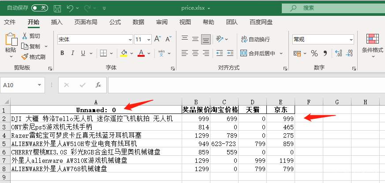
Task: Click the Copy icon labeled 复制
Action: [x=25, y=46]
